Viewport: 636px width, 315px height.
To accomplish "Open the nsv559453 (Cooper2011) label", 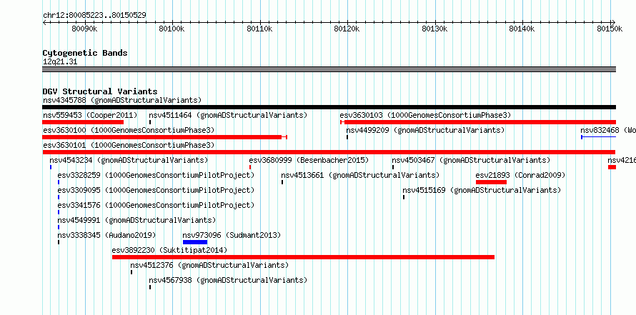I will pyautogui.click(x=90, y=115).
